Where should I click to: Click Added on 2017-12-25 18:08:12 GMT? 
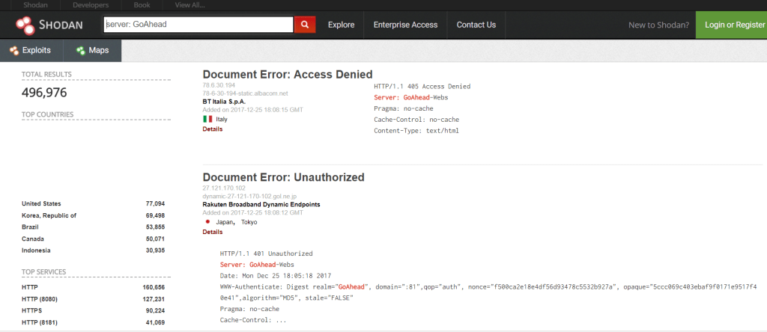252,212
